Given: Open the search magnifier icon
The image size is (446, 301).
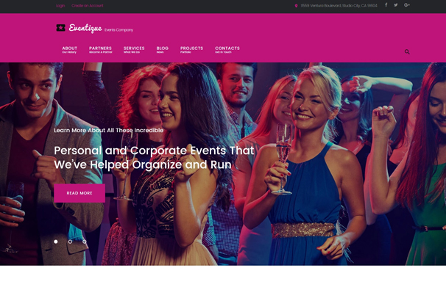Looking at the screenshot, I should [407, 51].
